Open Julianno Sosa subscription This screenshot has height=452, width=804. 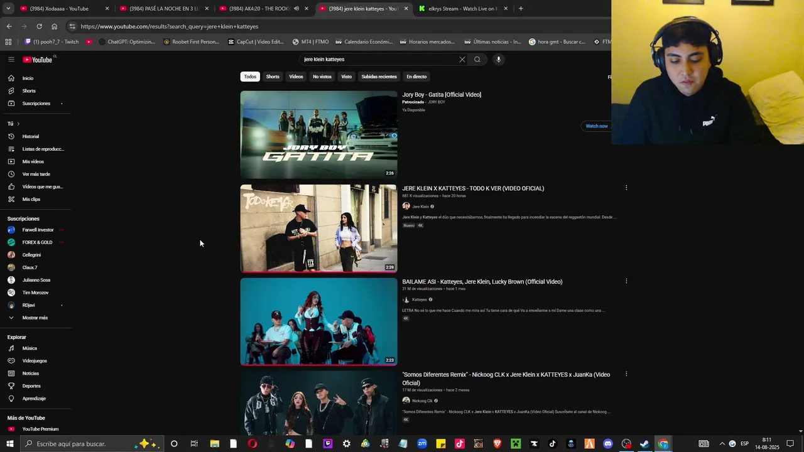(x=36, y=280)
